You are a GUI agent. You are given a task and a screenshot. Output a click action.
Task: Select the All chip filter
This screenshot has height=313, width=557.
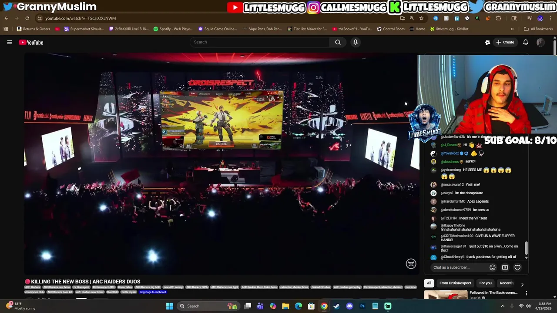(x=429, y=283)
